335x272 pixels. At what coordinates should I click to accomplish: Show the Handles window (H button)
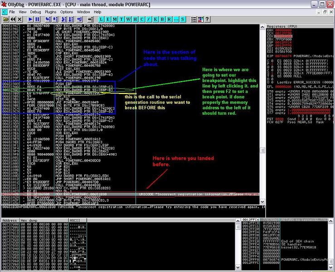pyautogui.click(x=135, y=19)
